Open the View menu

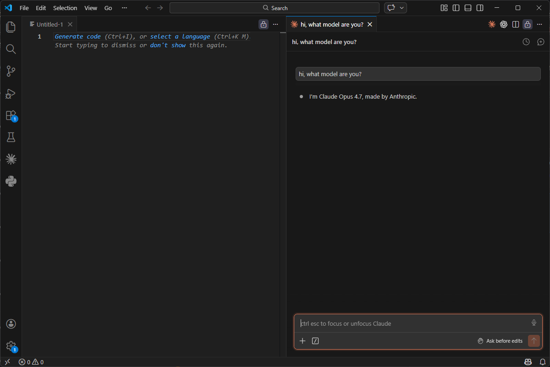(x=91, y=8)
